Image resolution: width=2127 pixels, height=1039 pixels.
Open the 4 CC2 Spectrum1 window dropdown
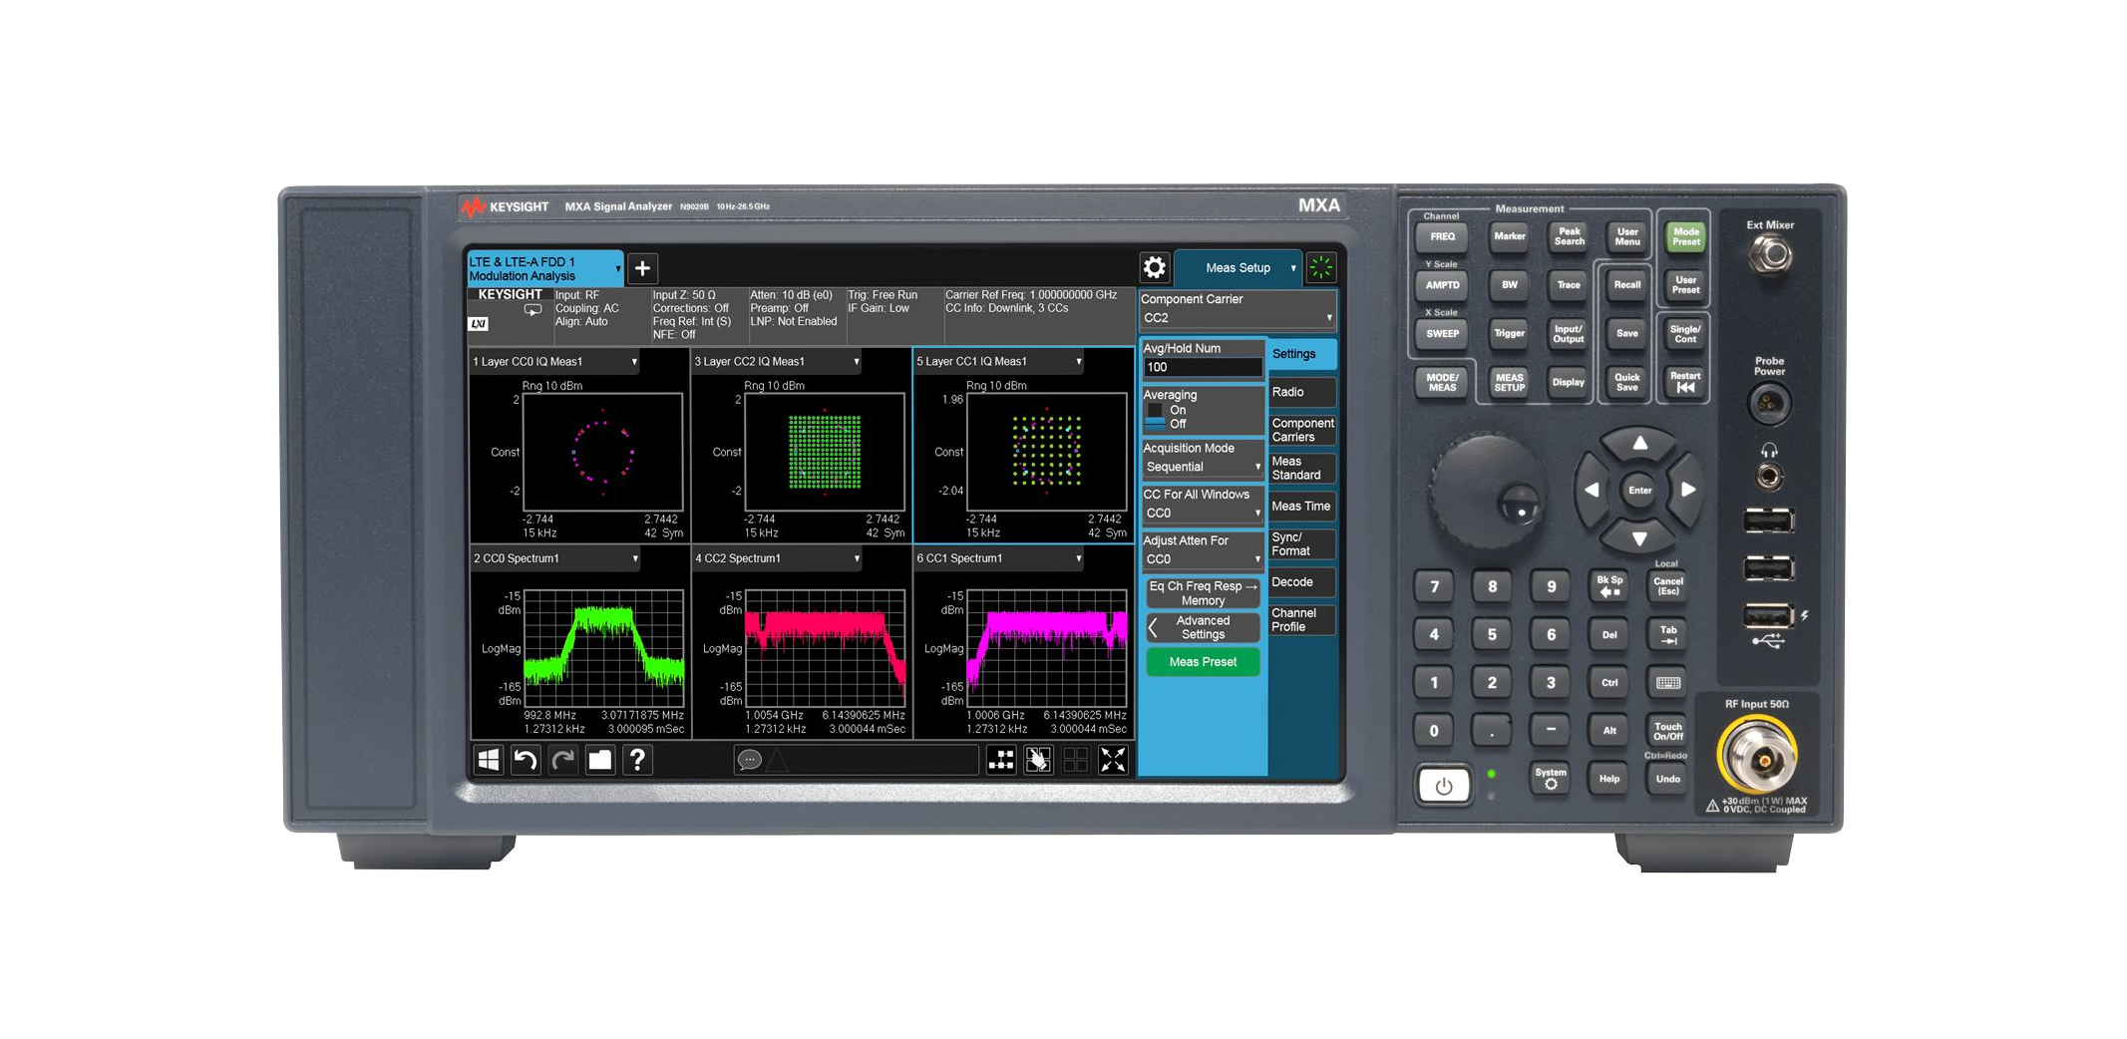(x=777, y=558)
